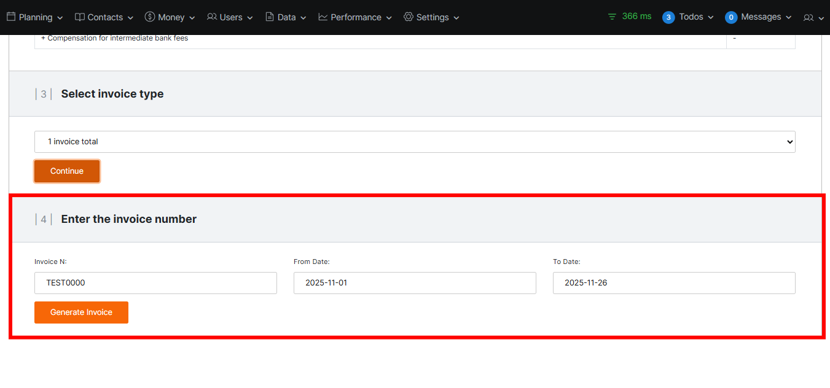Click the Money dollar-sign icon

pyautogui.click(x=150, y=17)
